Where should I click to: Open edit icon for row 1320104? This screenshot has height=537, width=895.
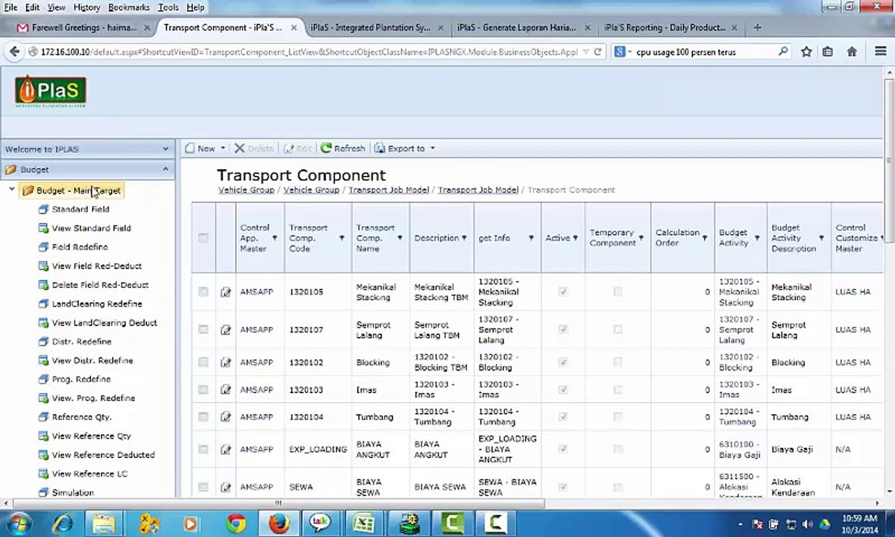[226, 417]
